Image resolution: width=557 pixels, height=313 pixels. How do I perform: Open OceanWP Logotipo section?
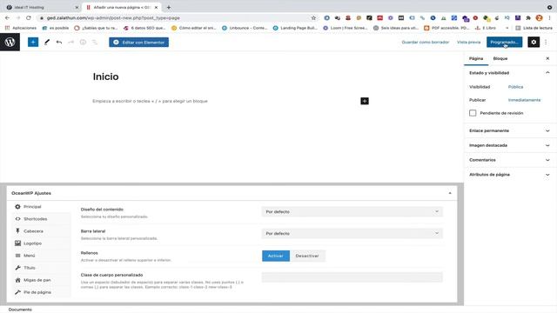pos(32,243)
